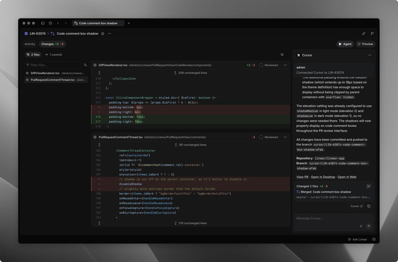Click removed line with disableShadow

190,184
